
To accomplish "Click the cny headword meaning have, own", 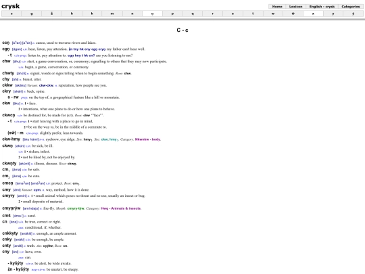I will [x=6, y=252].
